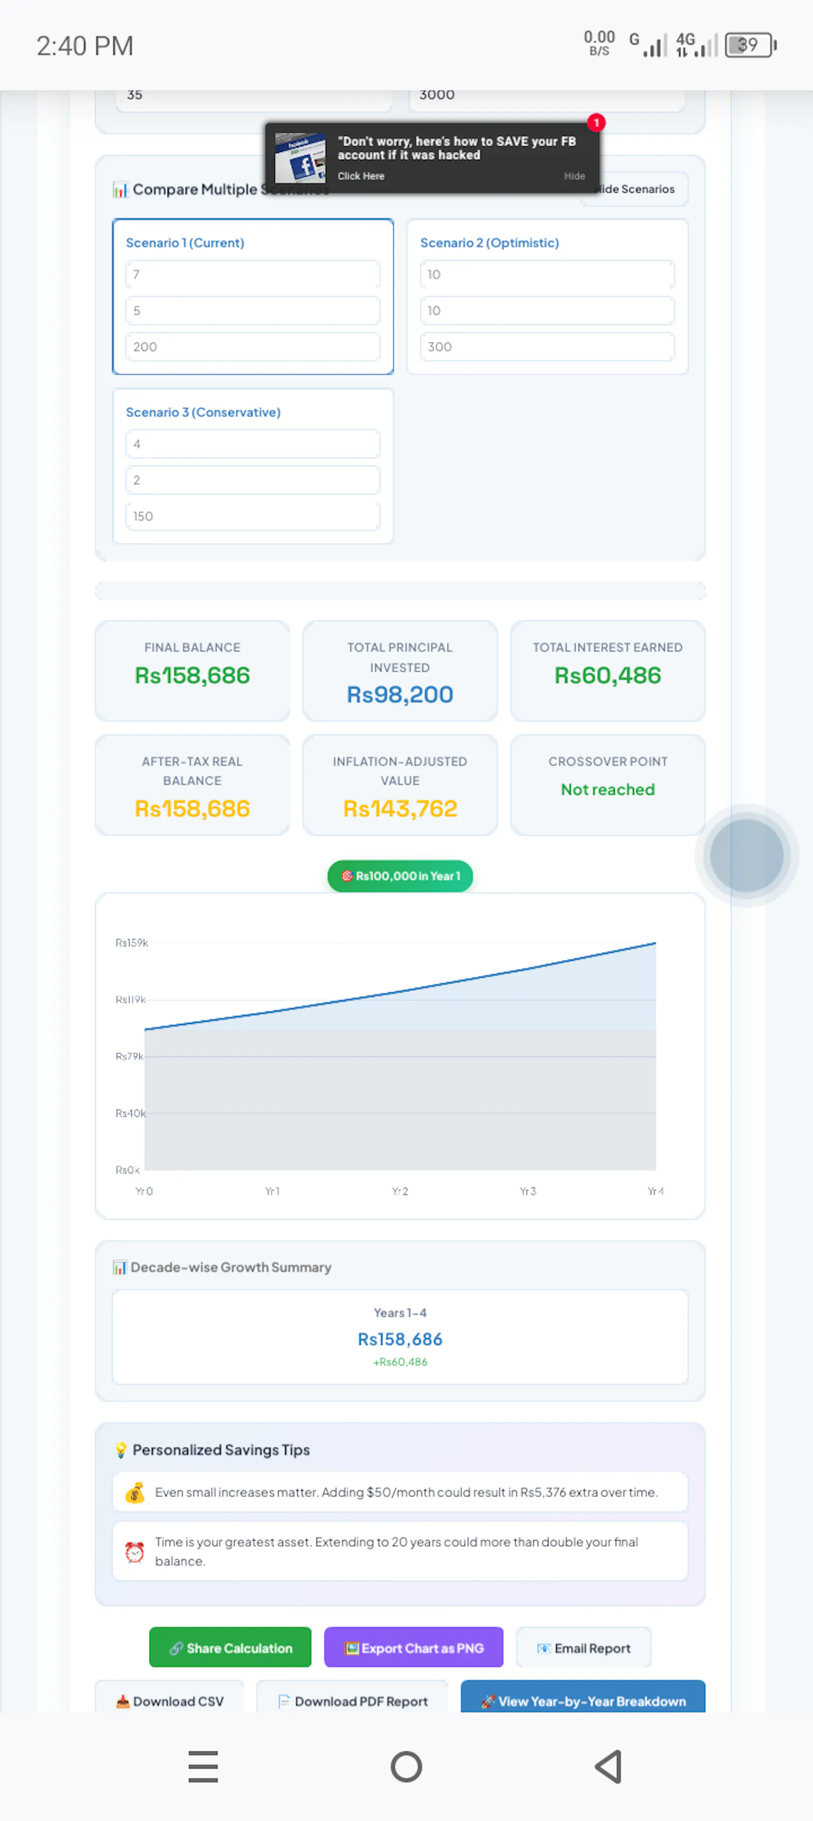Open the Facebook hacked account ad thumbnail
The width and height of the screenshot is (813, 1821).
300,157
